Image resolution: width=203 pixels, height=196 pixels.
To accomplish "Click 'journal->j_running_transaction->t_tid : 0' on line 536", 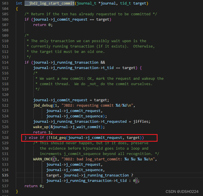I will pyautogui.click(x=91, y=181).
